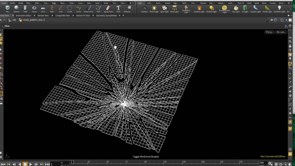This screenshot has width=295, height=166.
Task: Open the Oceans shelf tab
Action: (x=203, y=3)
